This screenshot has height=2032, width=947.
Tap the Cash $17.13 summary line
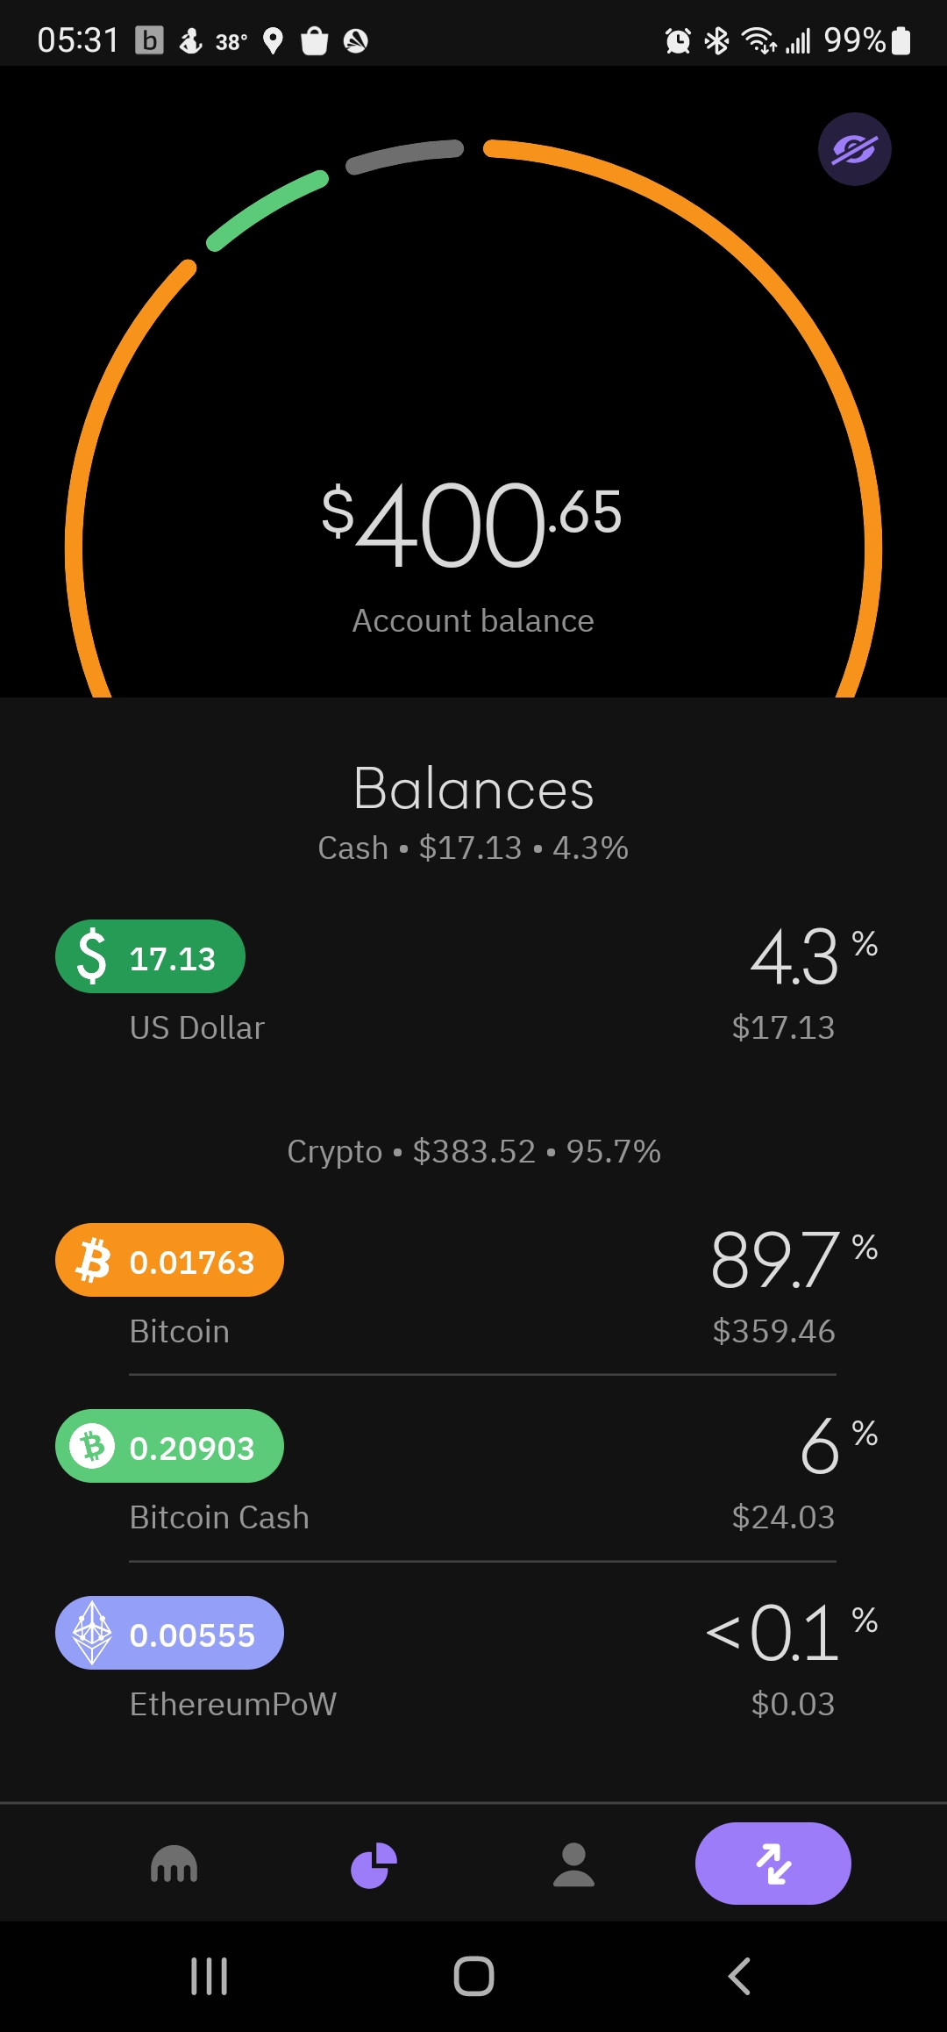pos(473,848)
